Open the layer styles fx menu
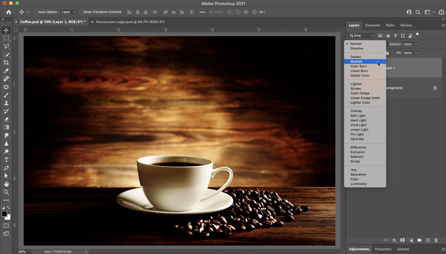446x254 pixels. tap(394, 240)
